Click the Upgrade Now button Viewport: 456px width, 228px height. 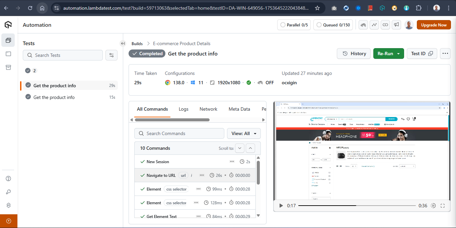click(x=434, y=25)
